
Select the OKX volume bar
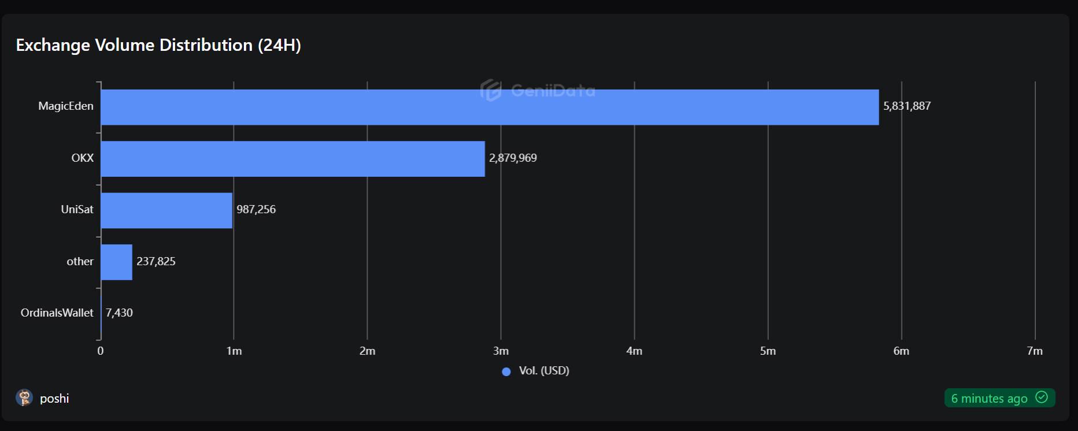pyautogui.click(x=292, y=159)
